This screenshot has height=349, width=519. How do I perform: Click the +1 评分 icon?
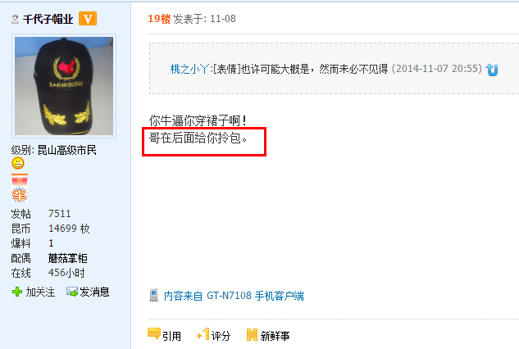(x=203, y=334)
